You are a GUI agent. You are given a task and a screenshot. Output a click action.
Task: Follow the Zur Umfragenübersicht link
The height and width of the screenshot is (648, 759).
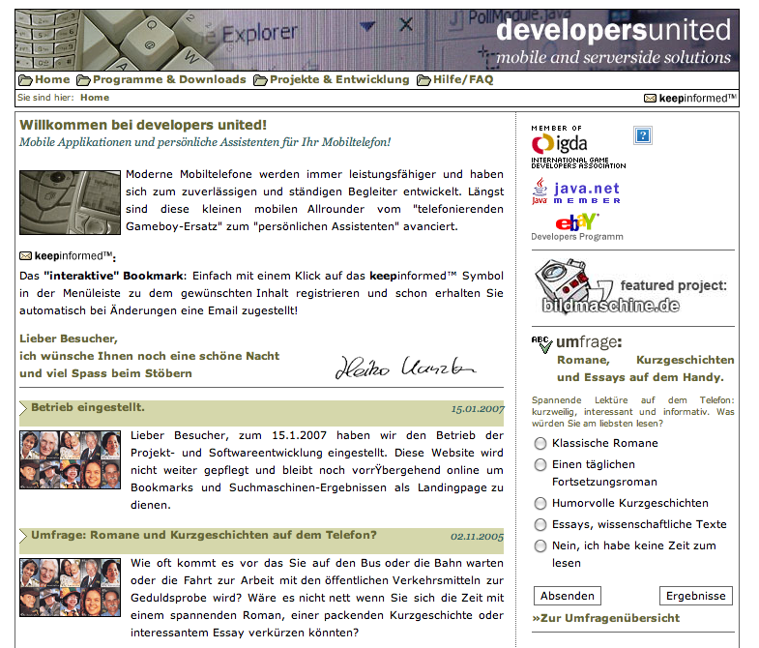click(x=606, y=618)
